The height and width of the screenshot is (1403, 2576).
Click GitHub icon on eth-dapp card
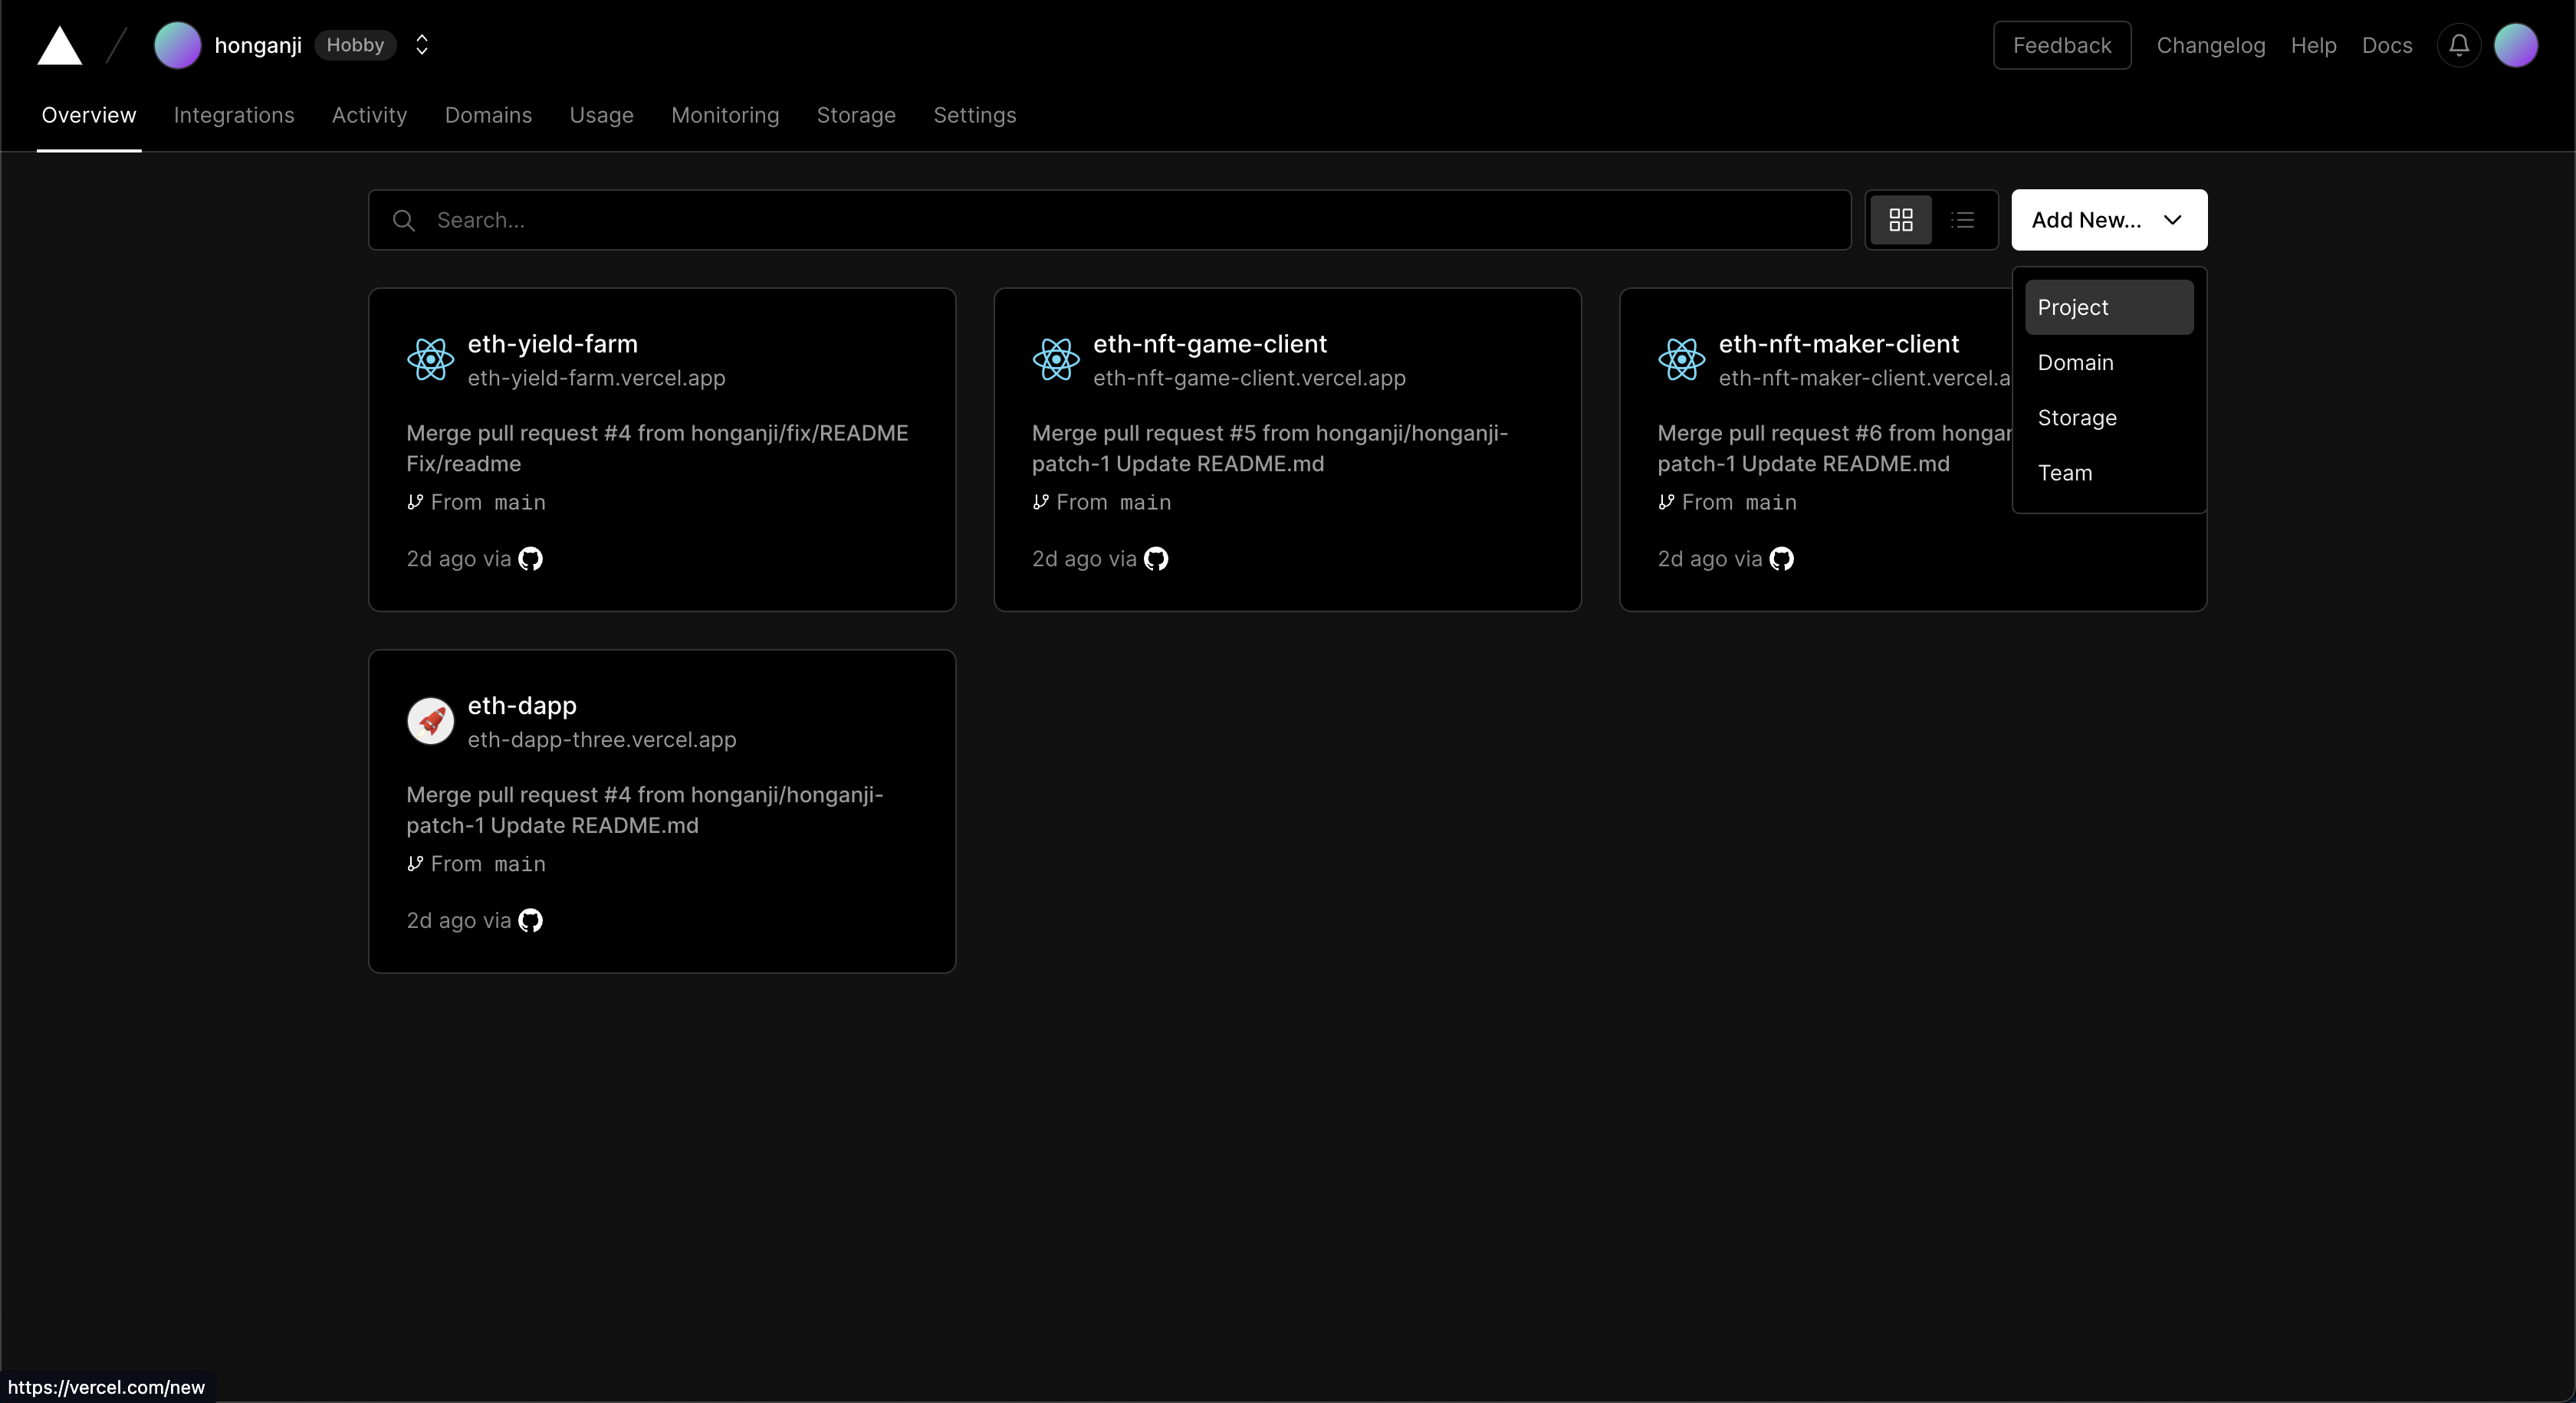[530, 920]
